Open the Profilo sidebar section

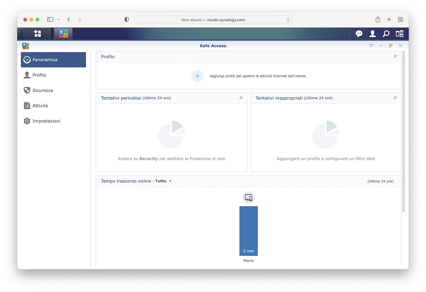[x=54, y=75]
